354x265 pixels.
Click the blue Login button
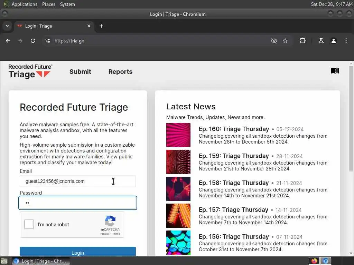(78, 252)
